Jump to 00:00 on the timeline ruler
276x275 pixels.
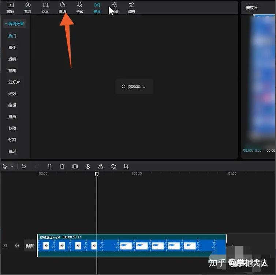tap(43, 174)
